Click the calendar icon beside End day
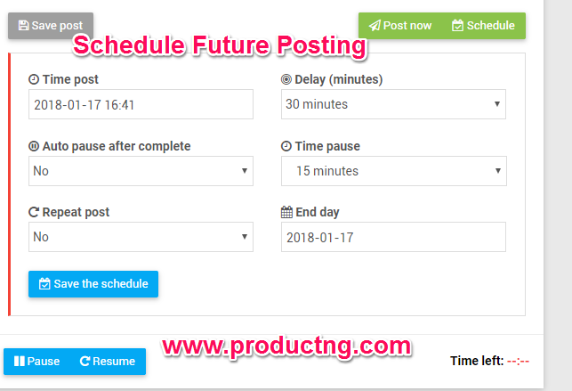This screenshot has width=572, height=391. click(286, 213)
